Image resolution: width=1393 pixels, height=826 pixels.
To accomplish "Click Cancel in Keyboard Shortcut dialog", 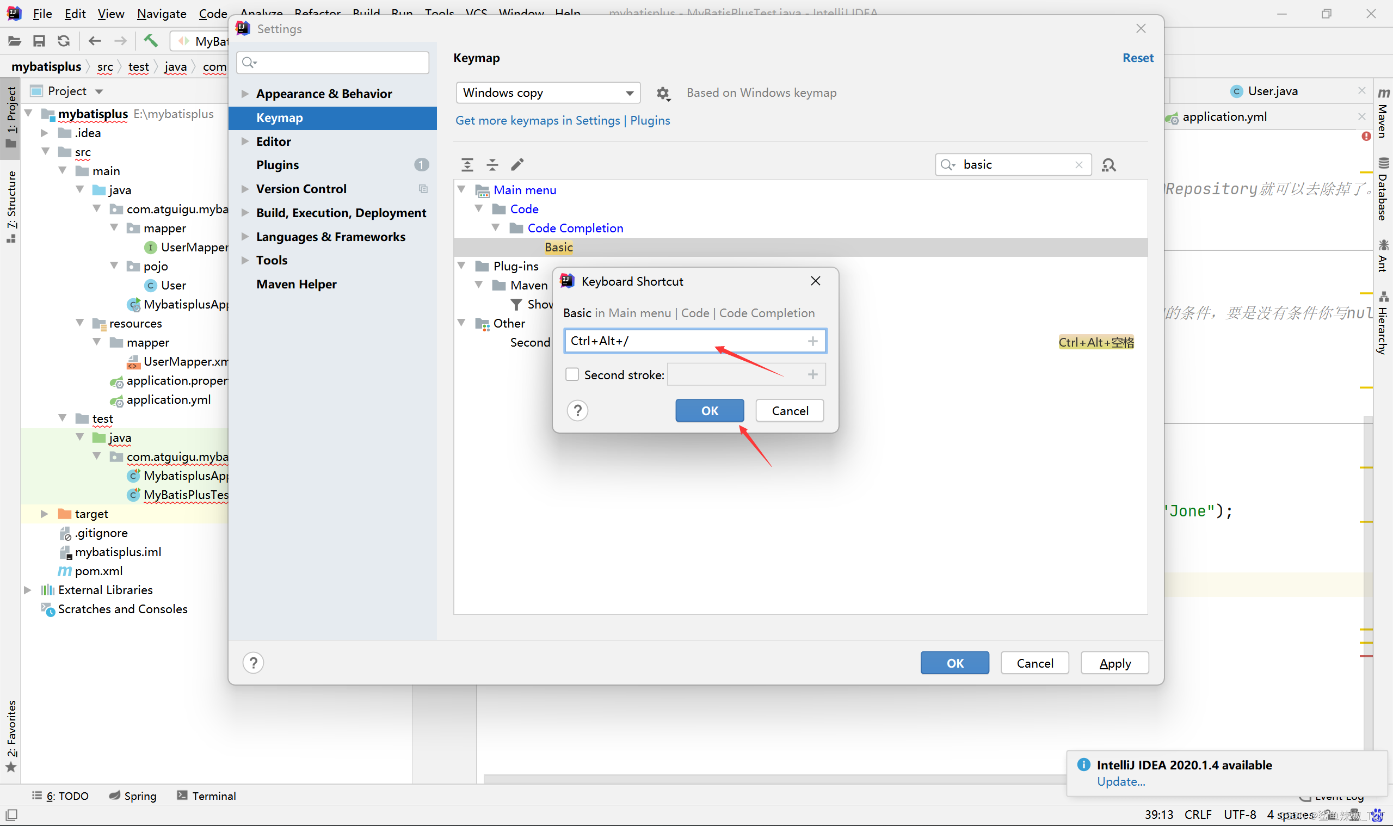I will [790, 411].
